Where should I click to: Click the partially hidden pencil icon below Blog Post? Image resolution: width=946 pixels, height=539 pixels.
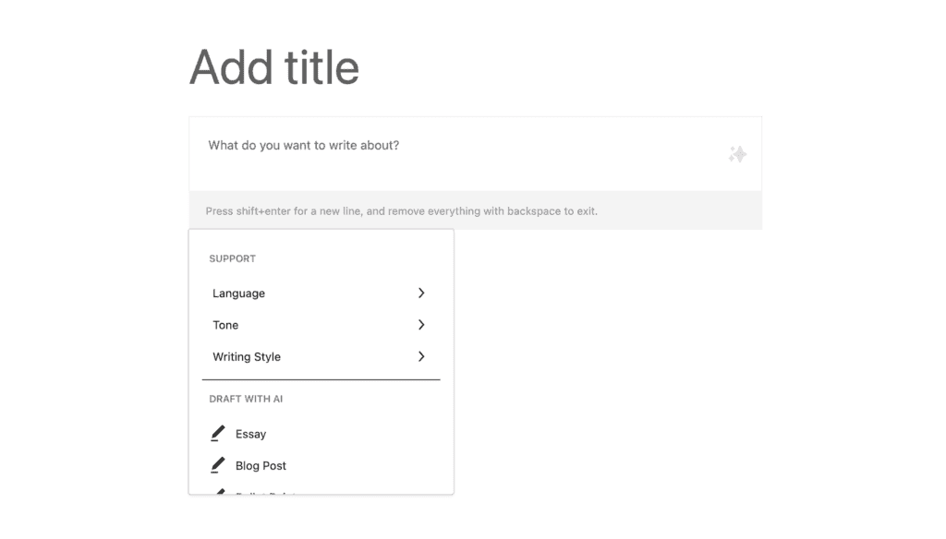(x=220, y=491)
